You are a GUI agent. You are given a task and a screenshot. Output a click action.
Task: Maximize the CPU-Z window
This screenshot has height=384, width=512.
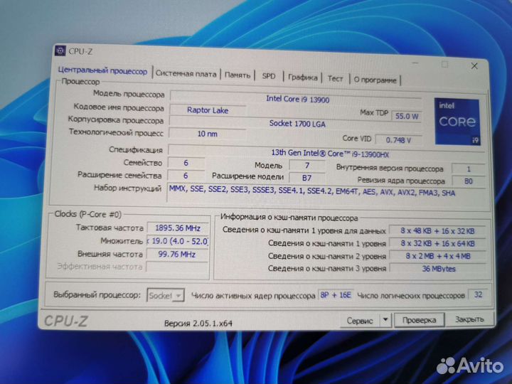(444, 64)
